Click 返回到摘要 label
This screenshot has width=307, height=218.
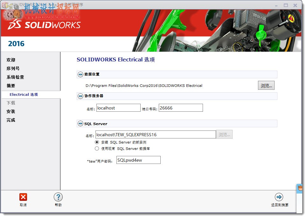[280, 205]
